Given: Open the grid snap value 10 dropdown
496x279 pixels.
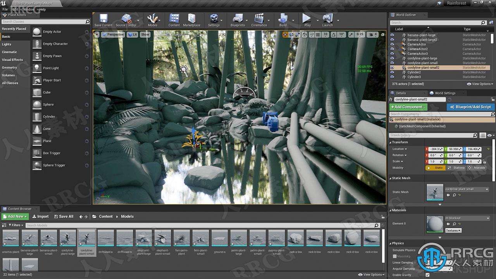Looking at the screenshot, I should coord(325,34).
